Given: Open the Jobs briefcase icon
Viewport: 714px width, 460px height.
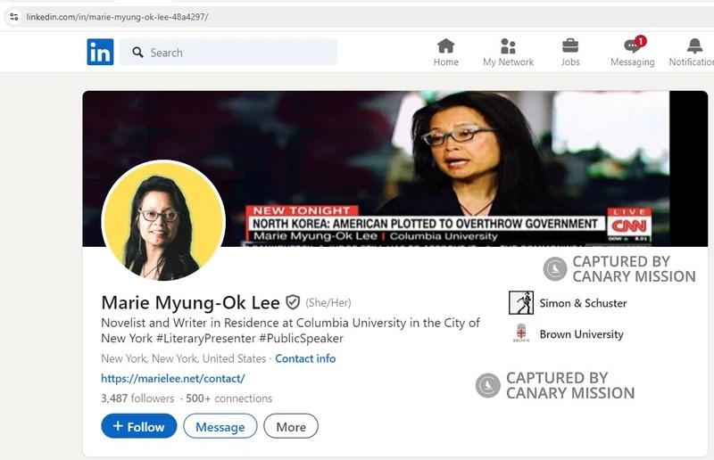Looking at the screenshot, I should [x=570, y=46].
